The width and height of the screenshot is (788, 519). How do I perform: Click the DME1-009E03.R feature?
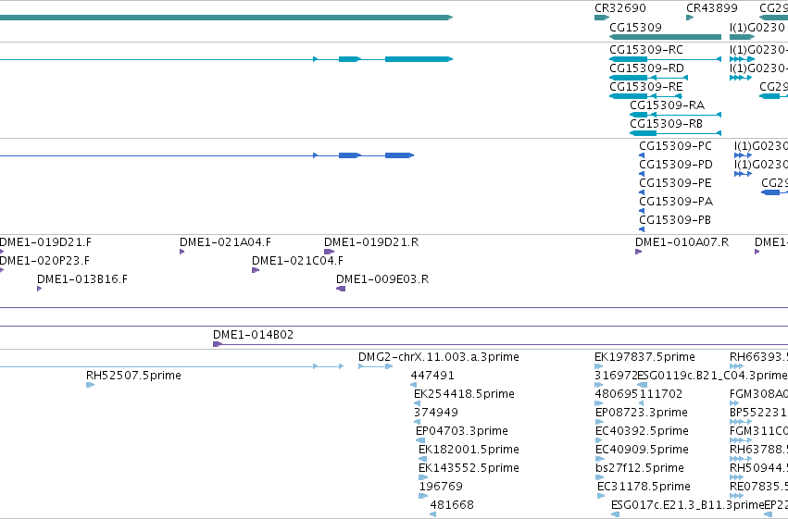[382, 279]
